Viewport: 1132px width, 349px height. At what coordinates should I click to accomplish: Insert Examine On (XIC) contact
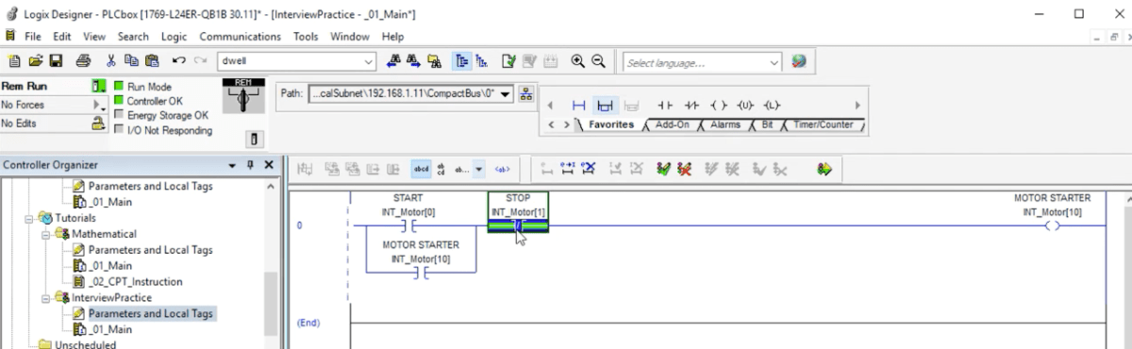[664, 106]
